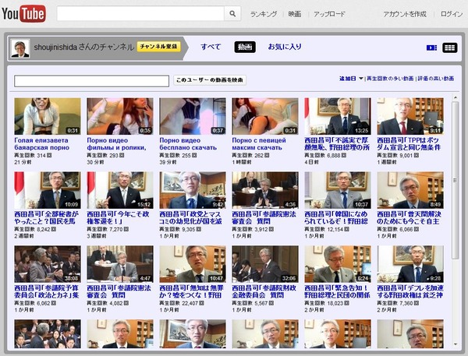Open the 4:36 video thumbnail

(265, 190)
